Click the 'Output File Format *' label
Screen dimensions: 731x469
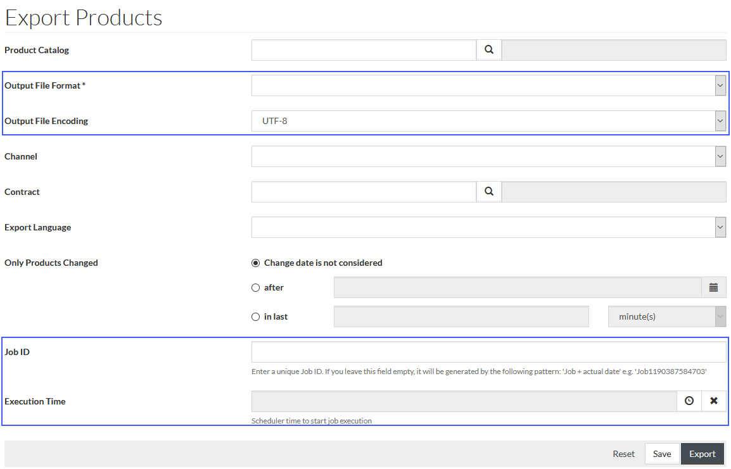click(45, 85)
